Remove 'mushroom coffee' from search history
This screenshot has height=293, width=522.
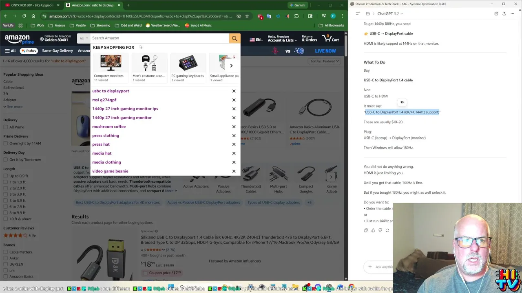[x=234, y=127]
